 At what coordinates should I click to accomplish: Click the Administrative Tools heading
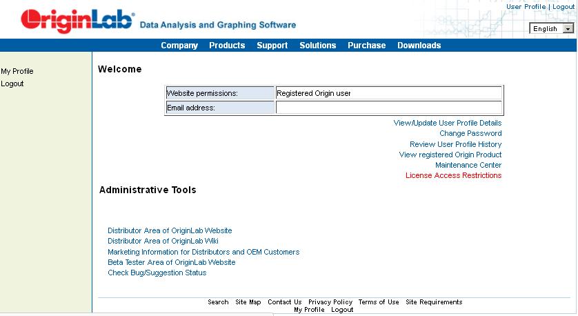[148, 190]
